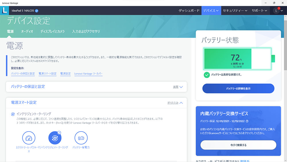Select Intelligent Cooling (インテリジェント・クーリング) mode icon
Image resolution: width=287 pixels, height=162 pixels.
coord(55,138)
